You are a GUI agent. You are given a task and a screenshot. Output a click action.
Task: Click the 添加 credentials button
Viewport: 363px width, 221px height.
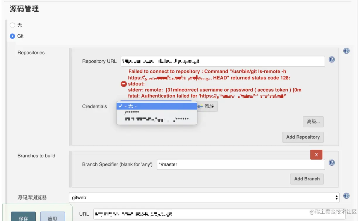pyautogui.click(x=207, y=106)
